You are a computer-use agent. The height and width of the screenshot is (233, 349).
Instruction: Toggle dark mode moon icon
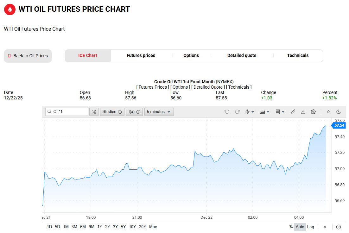pyautogui.click(x=339, y=112)
